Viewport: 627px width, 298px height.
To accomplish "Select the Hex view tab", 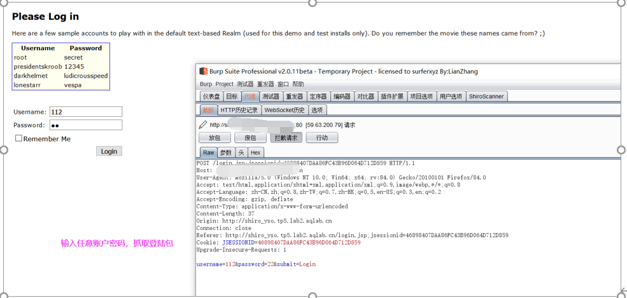I will pyautogui.click(x=255, y=152).
